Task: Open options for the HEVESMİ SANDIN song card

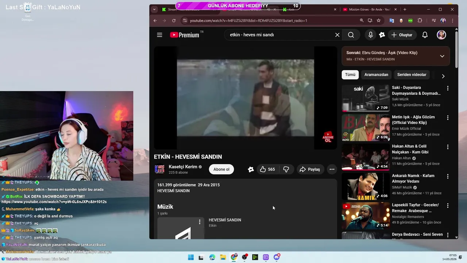Action: tap(200, 222)
